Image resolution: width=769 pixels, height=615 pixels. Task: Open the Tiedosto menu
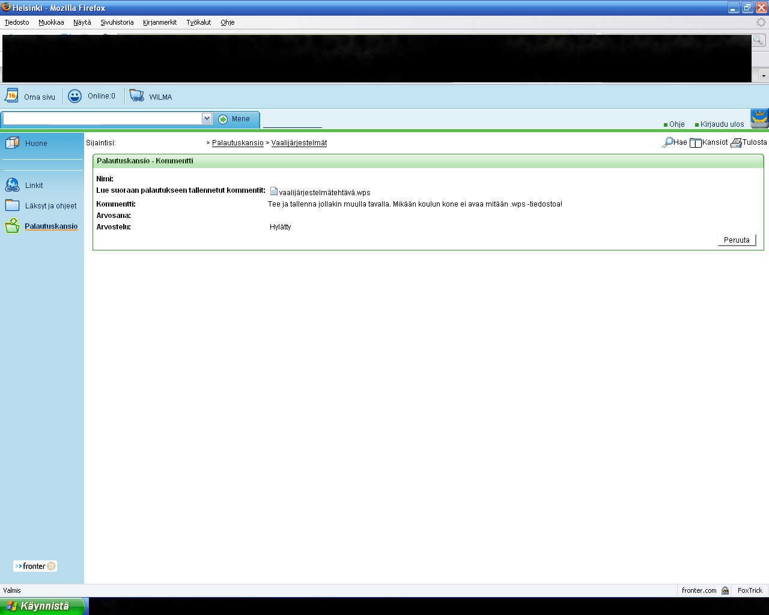pos(17,22)
